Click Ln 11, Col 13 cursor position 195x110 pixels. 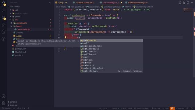104,108
